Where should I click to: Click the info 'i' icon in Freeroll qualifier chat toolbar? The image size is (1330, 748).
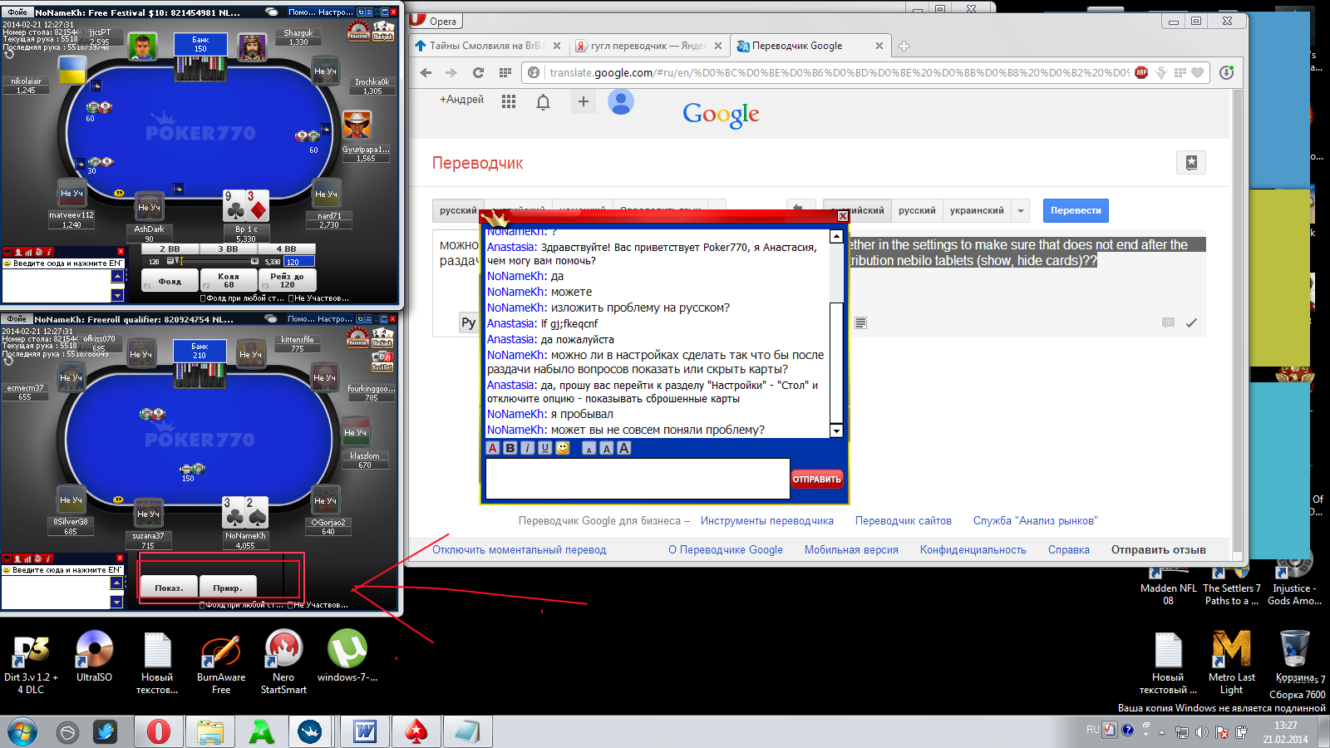49,559
